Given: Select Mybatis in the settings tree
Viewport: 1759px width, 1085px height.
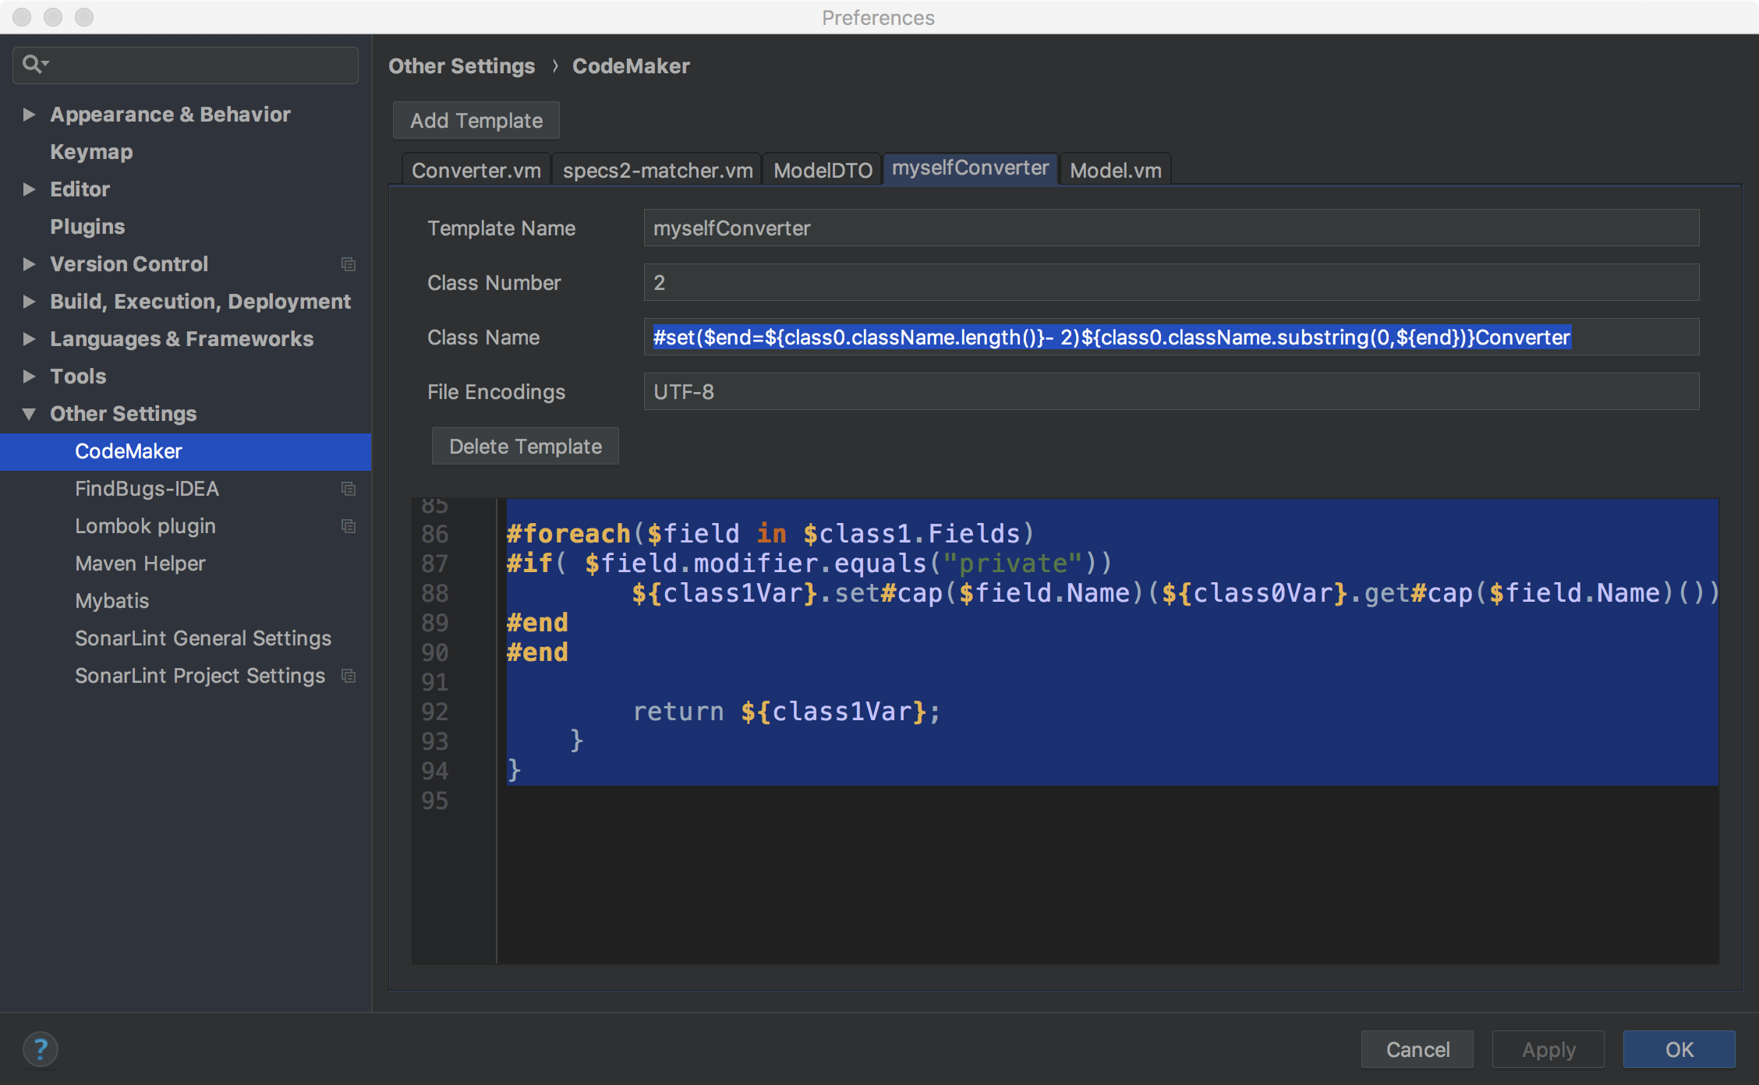Looking at the screenshot, I should pyautogui.click(x=111, y=601).
